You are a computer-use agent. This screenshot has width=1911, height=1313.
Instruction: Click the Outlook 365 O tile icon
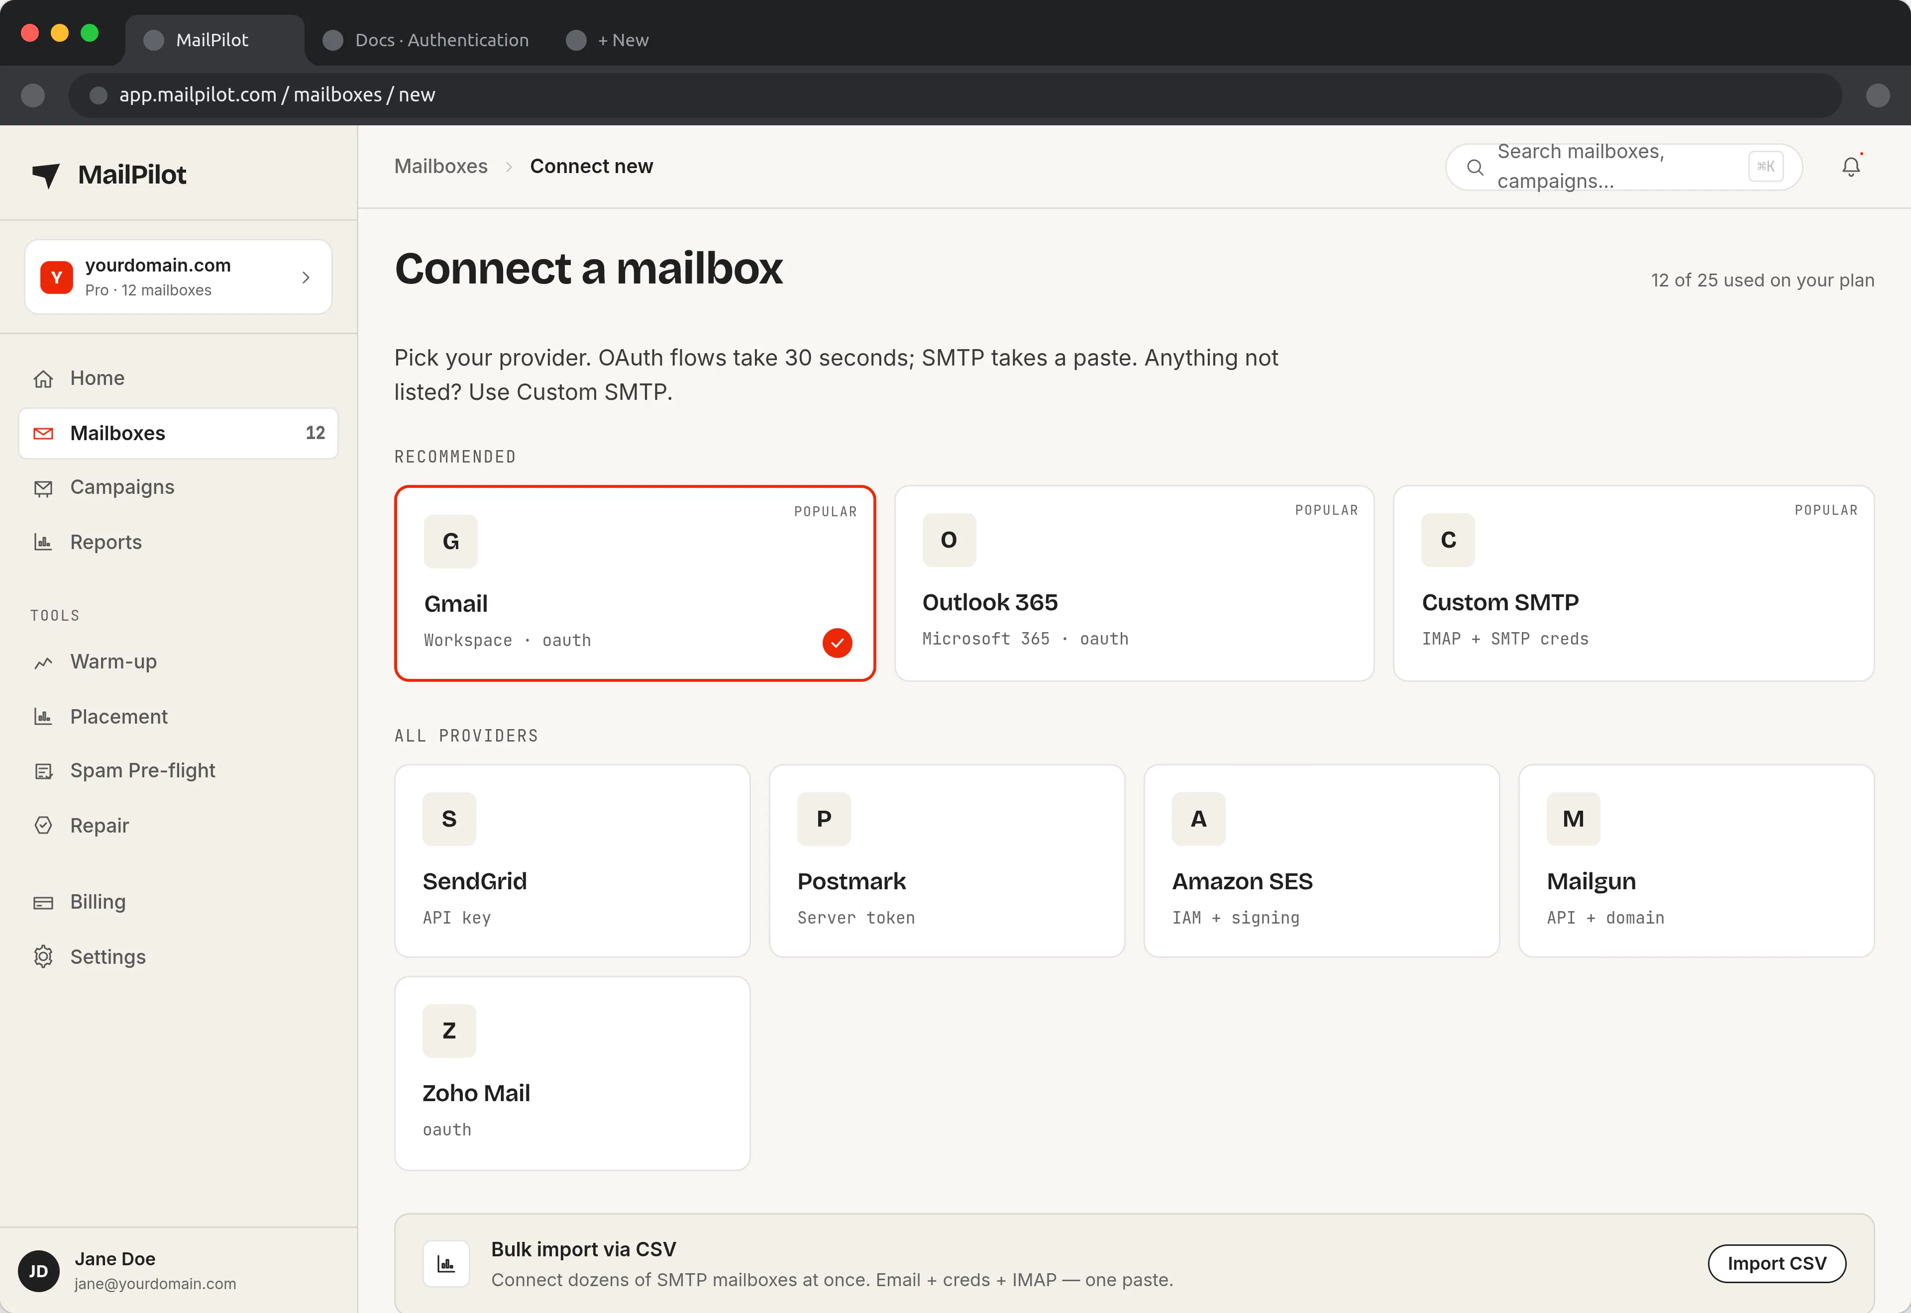point(949,540)
